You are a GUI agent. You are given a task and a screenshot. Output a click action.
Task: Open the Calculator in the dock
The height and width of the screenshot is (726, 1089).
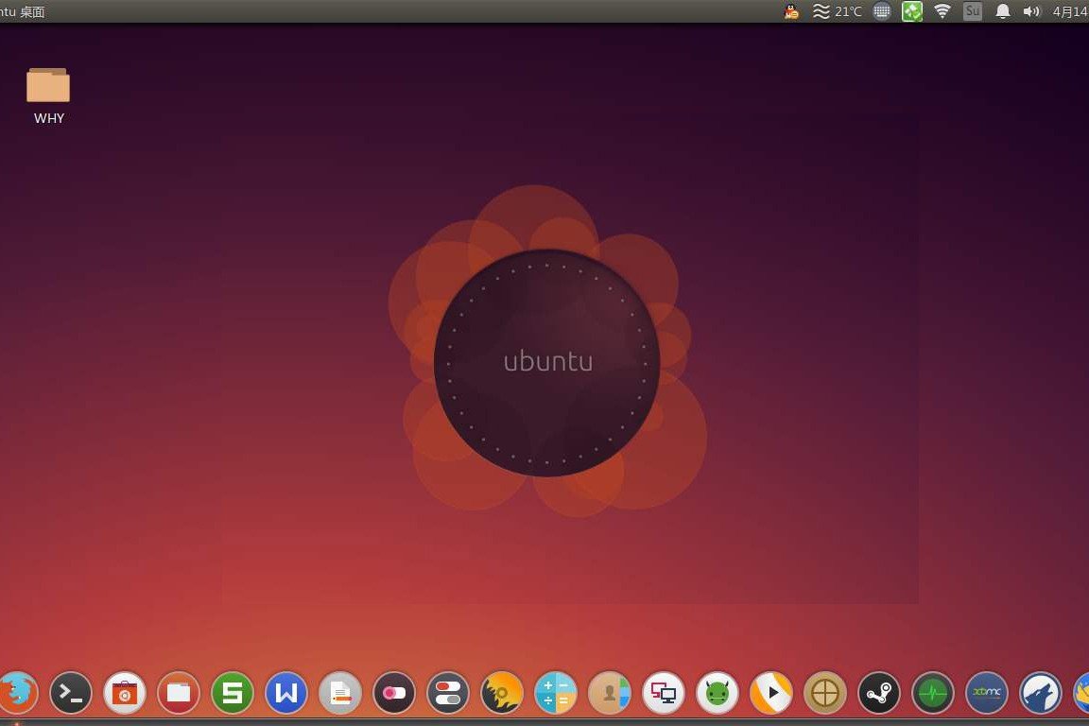(555, 693)
